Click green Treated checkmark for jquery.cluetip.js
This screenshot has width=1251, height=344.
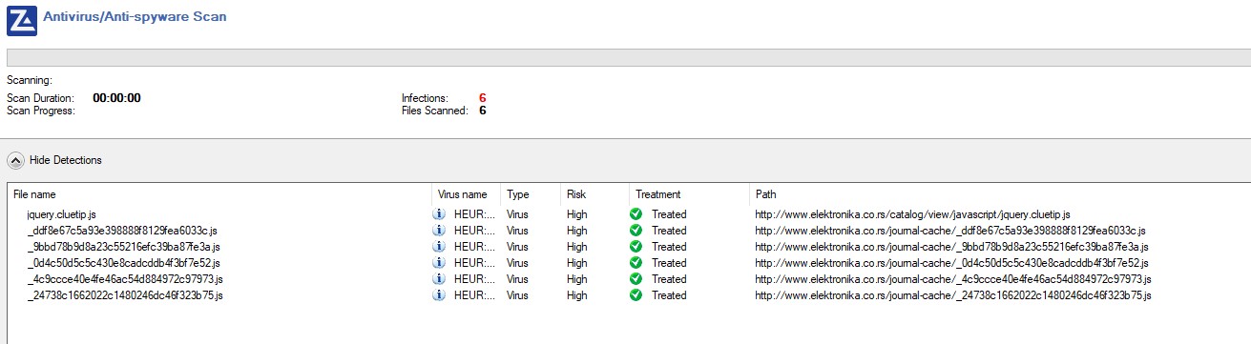pos(636,214)
